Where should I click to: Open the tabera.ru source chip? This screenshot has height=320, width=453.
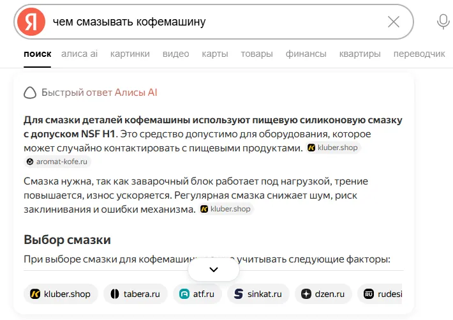coord(135,294)
